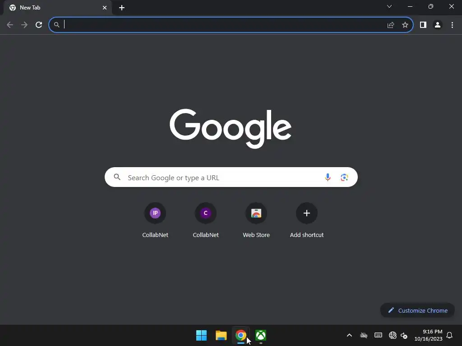462x346 pixels.
Task: Go back using the back arrow
Action: (10, 25)
